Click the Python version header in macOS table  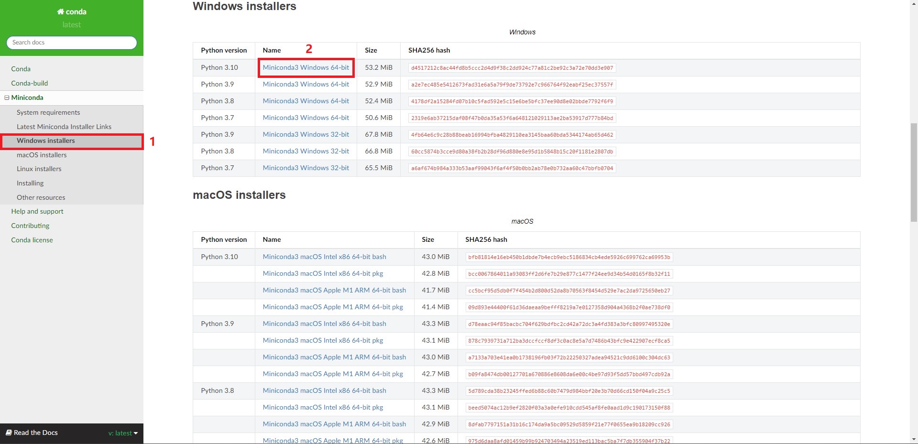[224, 239]
